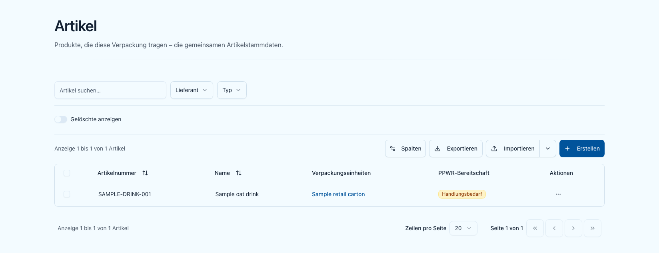Open the Sample retail carton link

tap(338, 194)
